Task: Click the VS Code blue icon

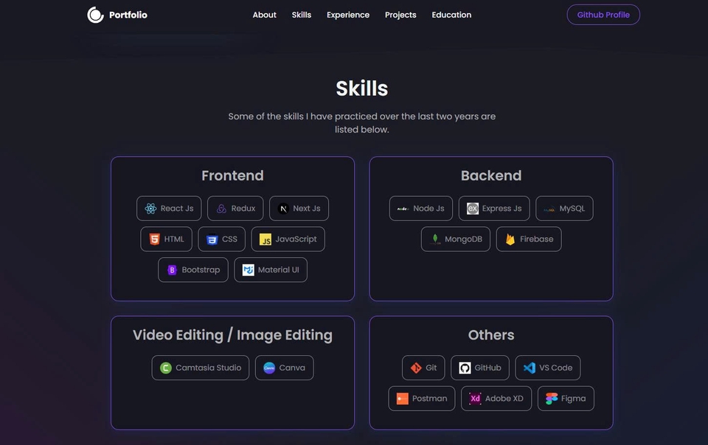Action: click(530, 368)
